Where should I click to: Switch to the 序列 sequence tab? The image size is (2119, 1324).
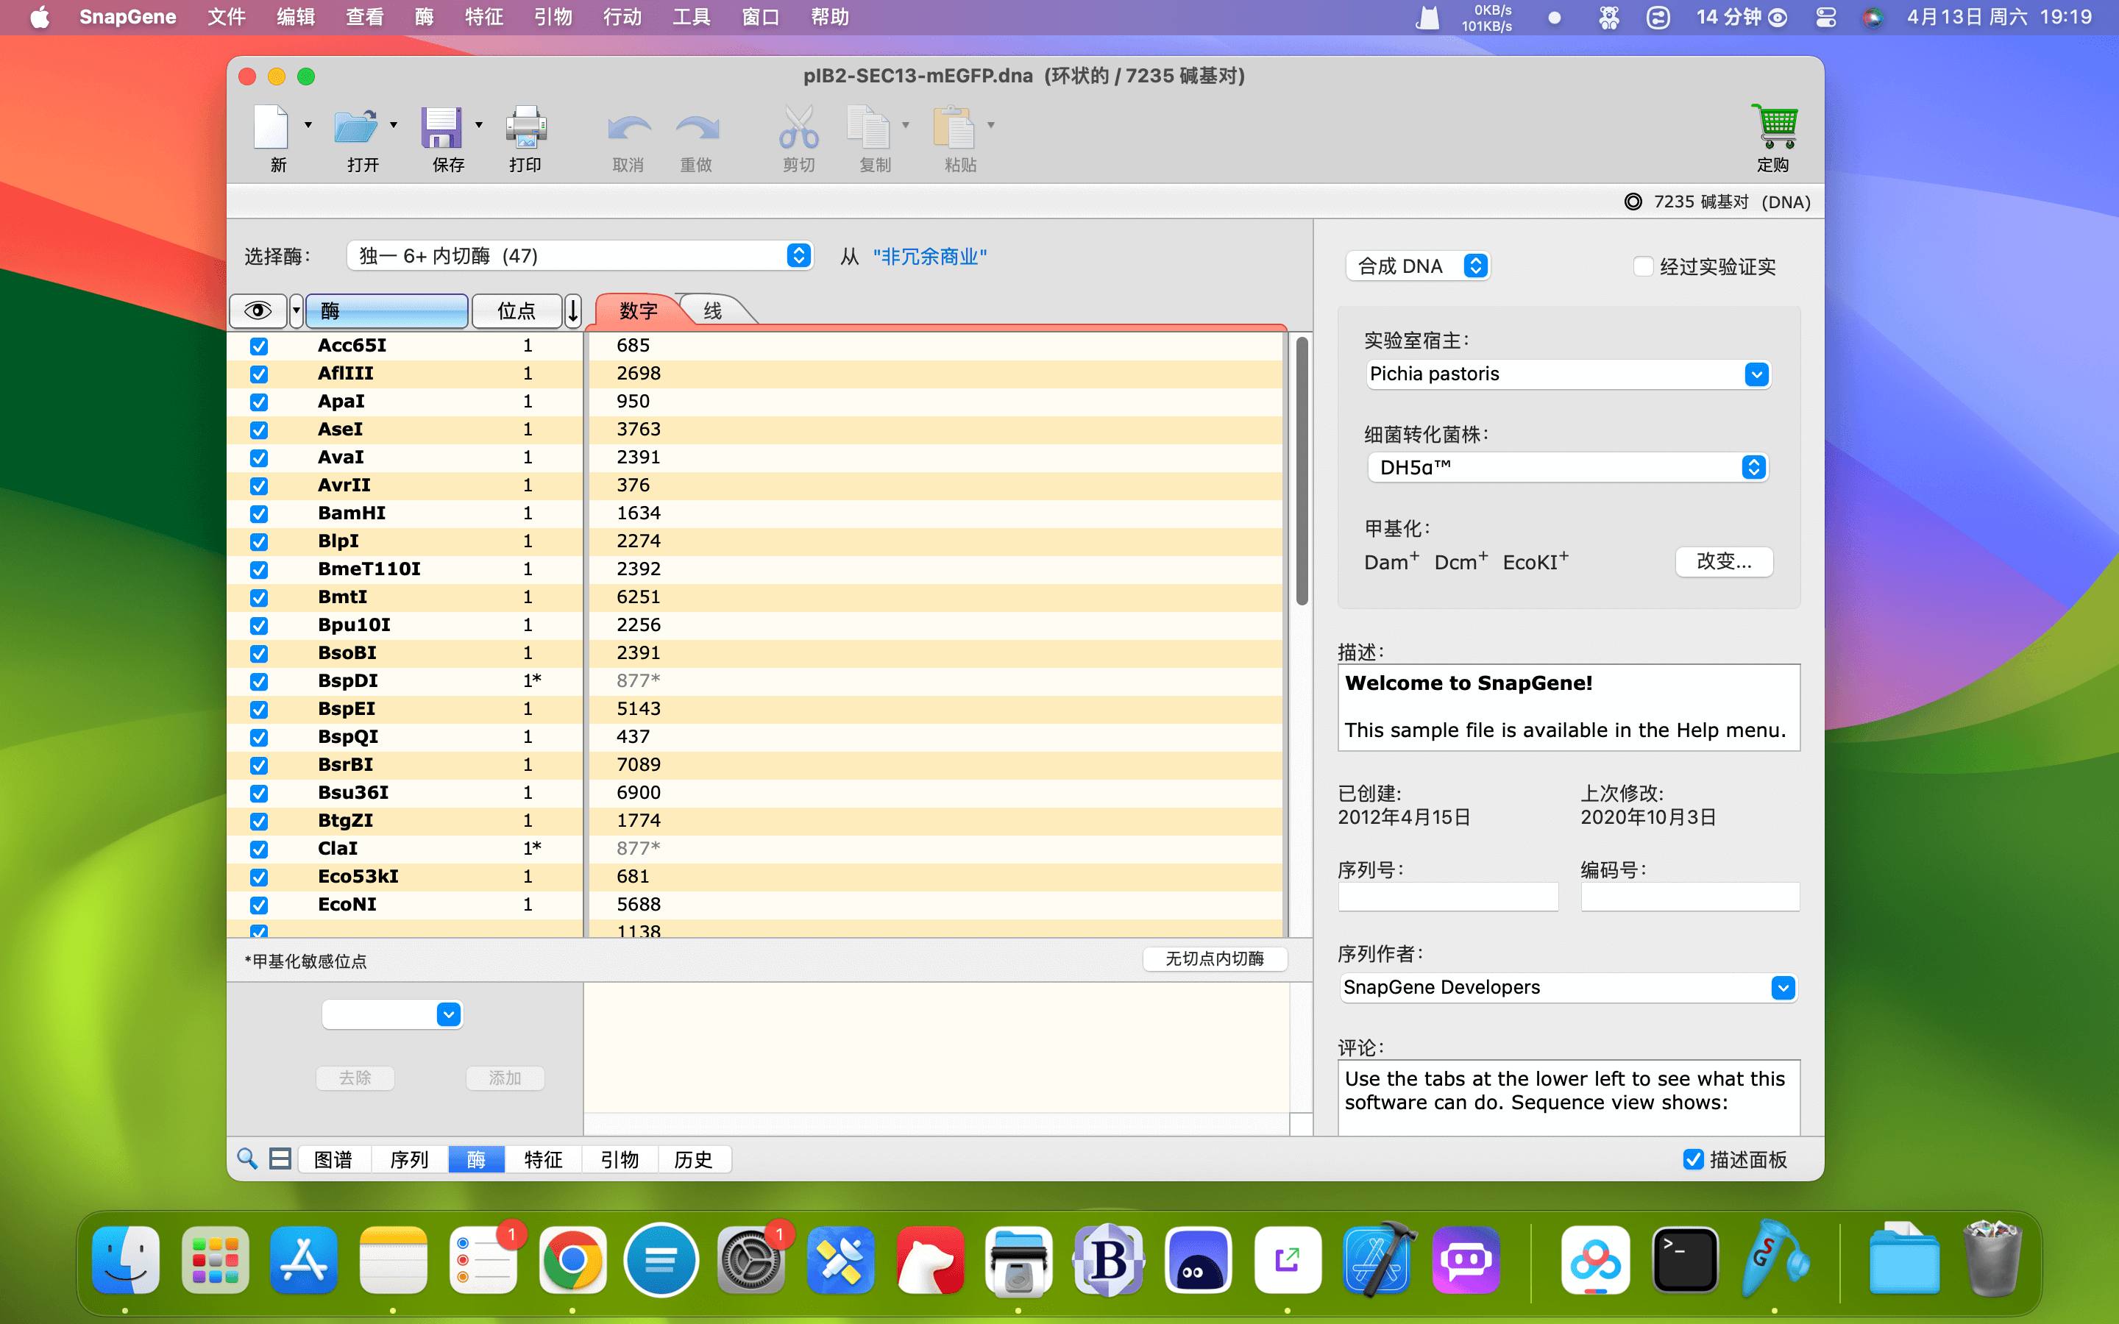click(x=409, y=1159)
